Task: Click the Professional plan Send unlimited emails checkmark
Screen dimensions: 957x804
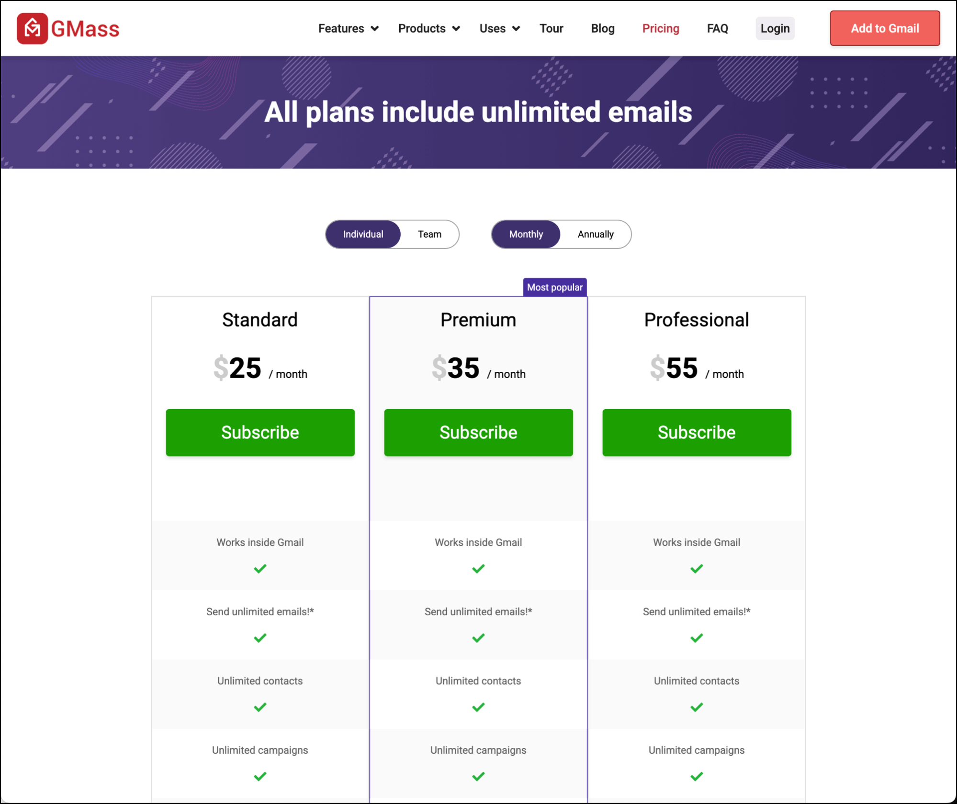Action: [x=697, y=638]
